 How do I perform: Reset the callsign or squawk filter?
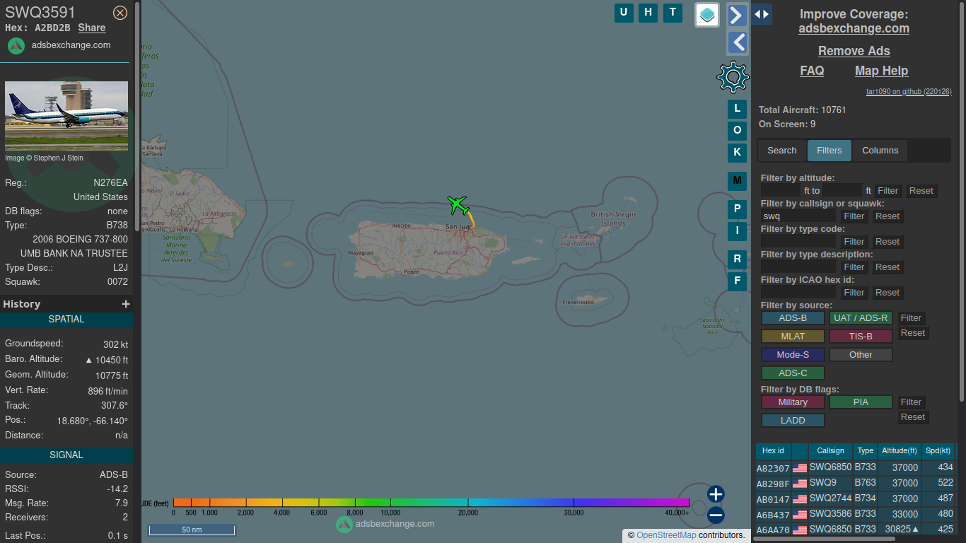point(887,216)
